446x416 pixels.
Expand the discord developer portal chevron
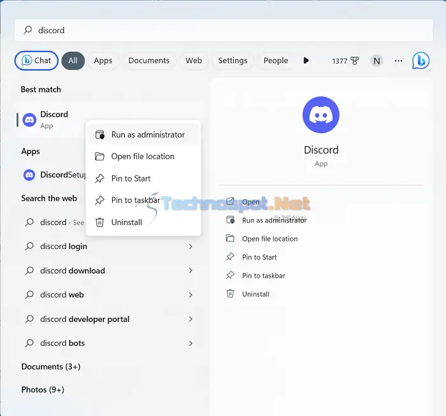tap(191, 319)
